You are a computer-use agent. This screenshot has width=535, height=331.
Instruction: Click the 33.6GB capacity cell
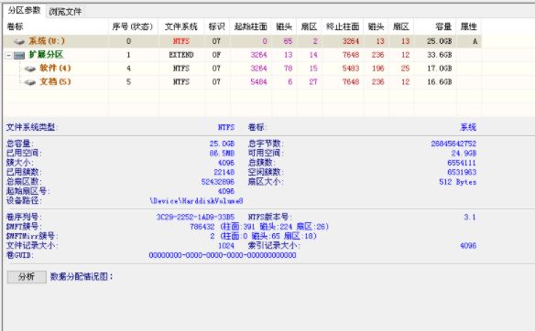(439, 55)
